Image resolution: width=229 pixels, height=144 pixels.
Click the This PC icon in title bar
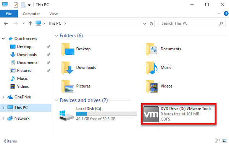coord(5,5)
